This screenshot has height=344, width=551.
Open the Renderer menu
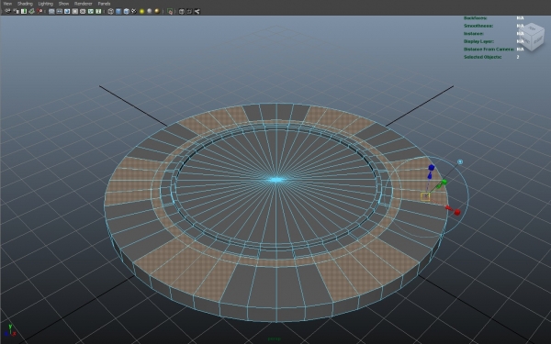pos(84,4)
